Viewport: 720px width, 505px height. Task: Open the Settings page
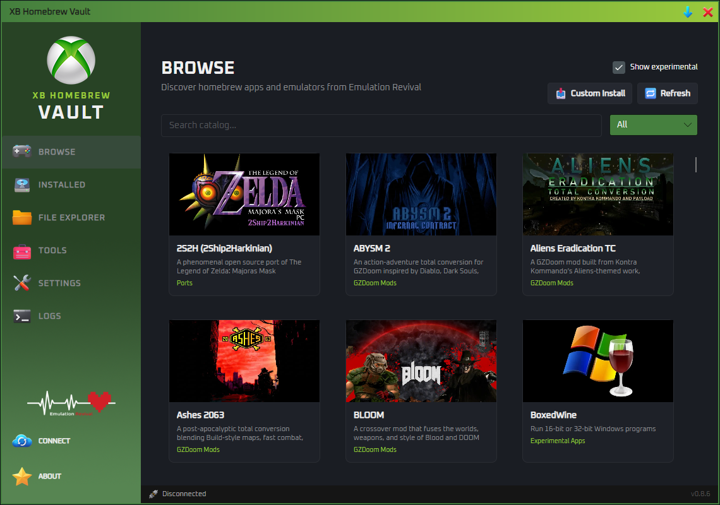pyautogui.click(x=71, y=283)
